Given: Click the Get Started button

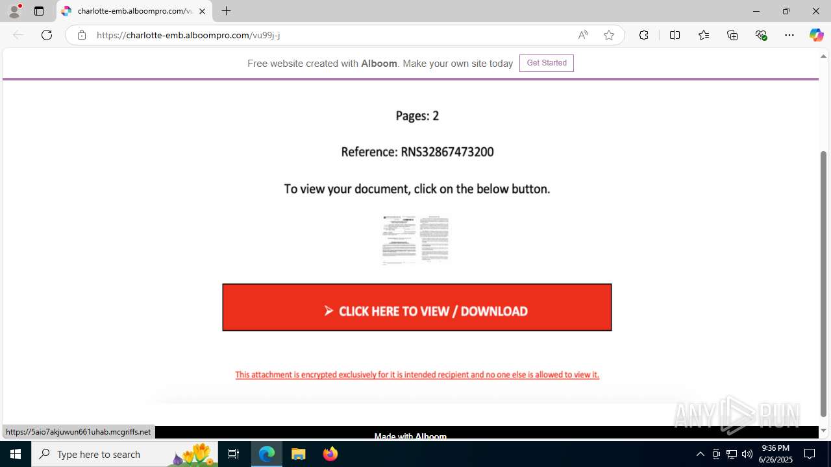Looking at the screenshot, I should (x=547, y=63).
